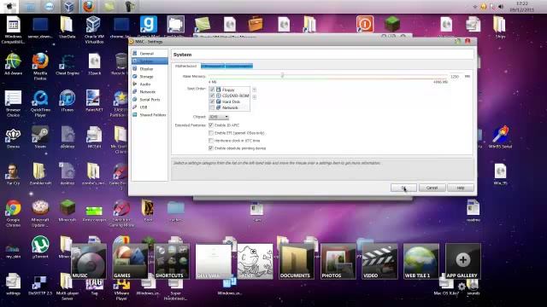Open Paint.NET desktop shortcut

(x=94, y=101)
